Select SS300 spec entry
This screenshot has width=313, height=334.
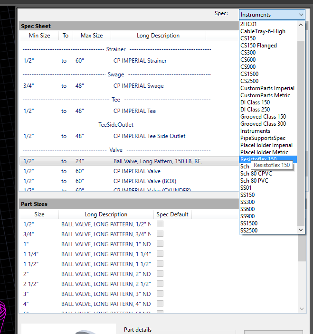coord(268,202)
